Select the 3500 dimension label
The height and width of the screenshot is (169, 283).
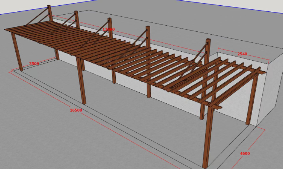pos(34,64)
